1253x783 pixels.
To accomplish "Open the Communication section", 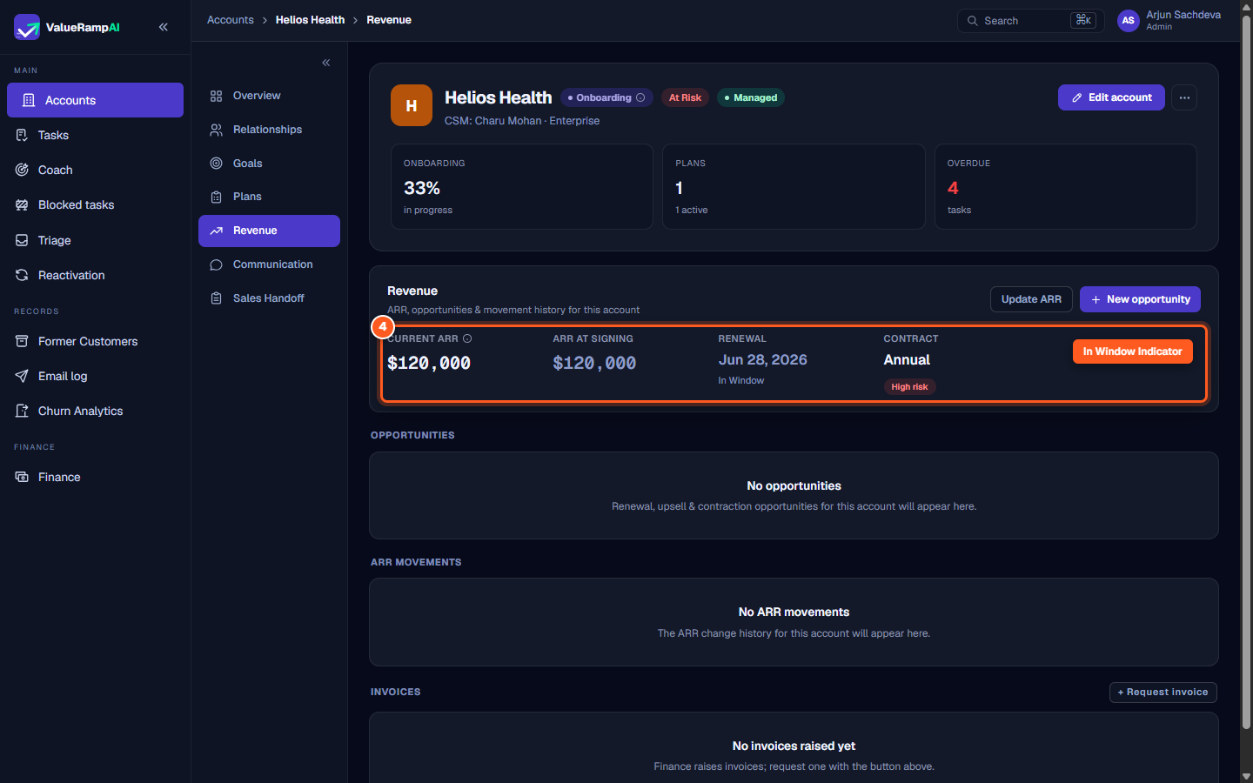I will [269, 264].
